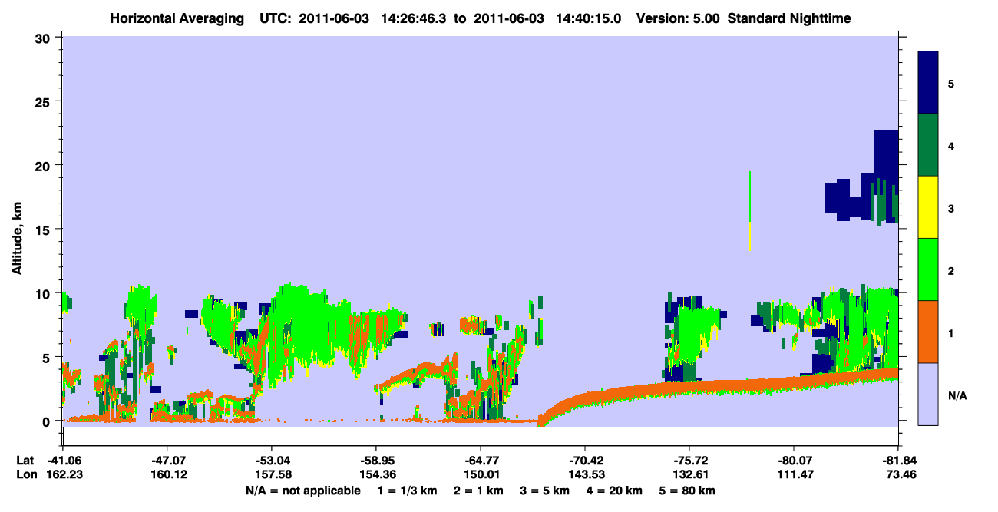The height and width of the screenshot is (512, 998).
Task: Click the 'N/A = not applicable' legend text
Action: pos(303,491)
